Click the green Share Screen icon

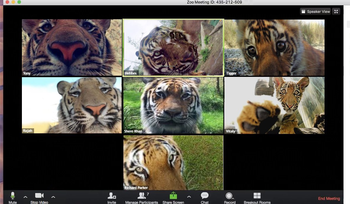(x=173, y=195)
